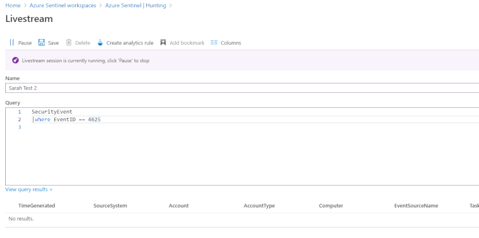Sort by the EventSourceName column header
Image resolution: width=479 pixels, height=238 pixels.
416,206
